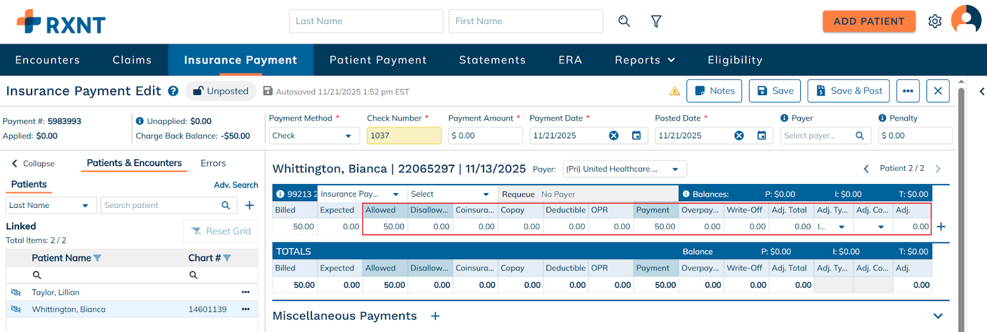Click the Check Number input field
The width and height of the screenshot is (987, 332).
404,136
